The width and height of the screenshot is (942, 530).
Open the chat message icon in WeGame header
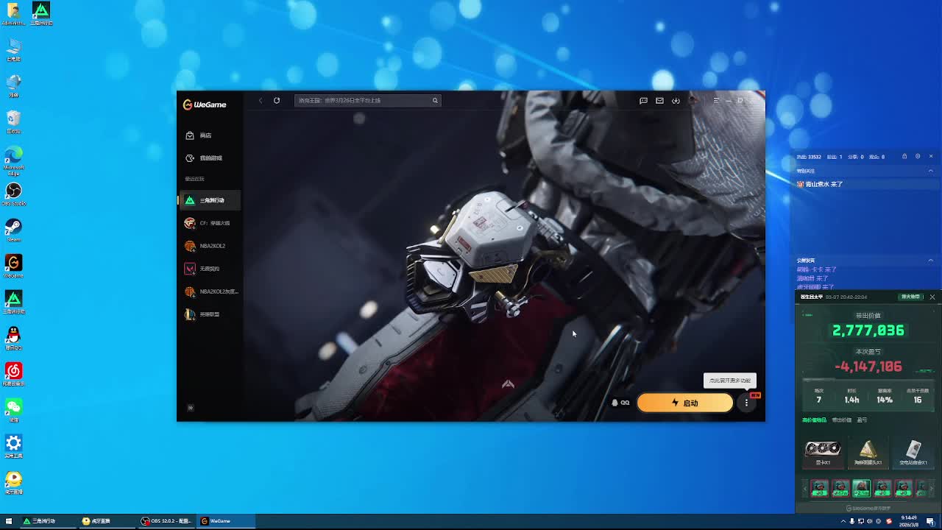(x=643, y=100)
